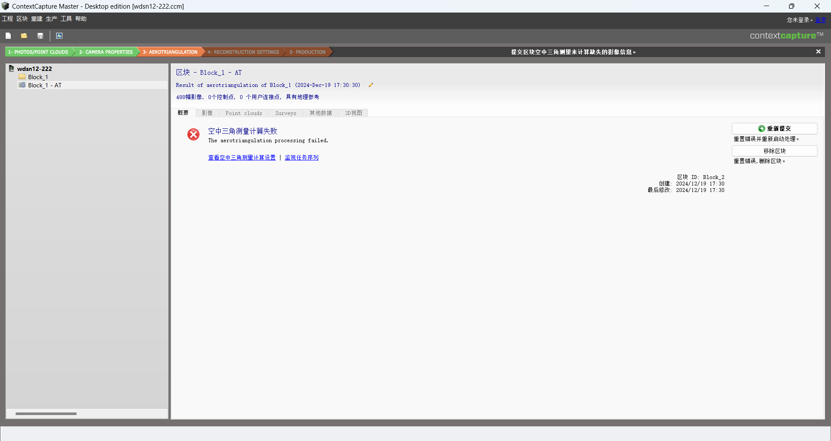
Task: Open the 工程 menu
Action: [7, 19]
